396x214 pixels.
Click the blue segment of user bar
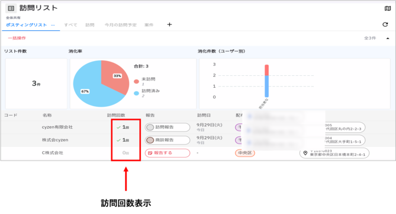267,87
